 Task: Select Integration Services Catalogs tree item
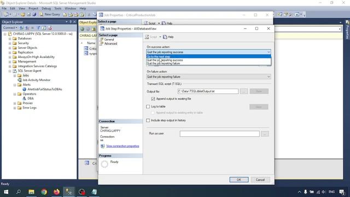37,66
